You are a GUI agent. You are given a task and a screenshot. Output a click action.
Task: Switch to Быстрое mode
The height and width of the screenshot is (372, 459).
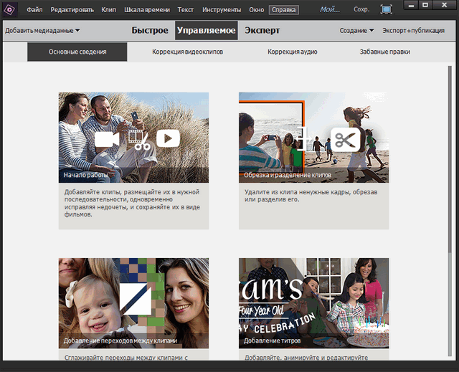(151, 31)
